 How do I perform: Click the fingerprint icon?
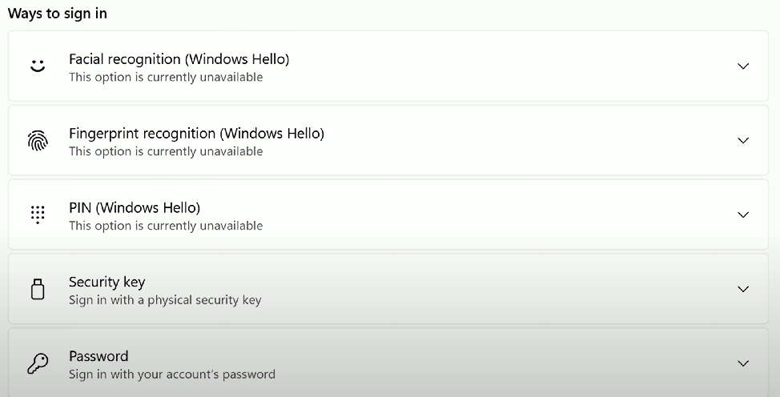tap(38, 140)
